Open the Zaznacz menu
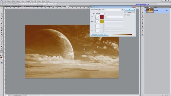The image size is (171, 96). (x=28, y=1)
